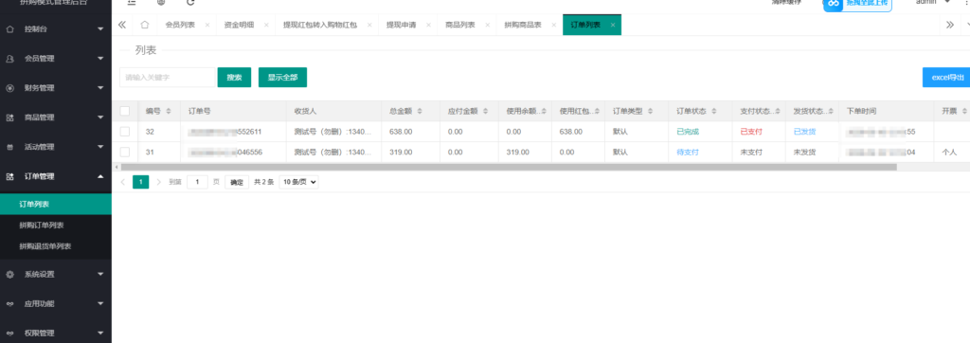The height and width of the screenshot is (343, 970).
Task: Expand the 会员管理 sidebar menu arrow
Action: (x=100, y=59)
